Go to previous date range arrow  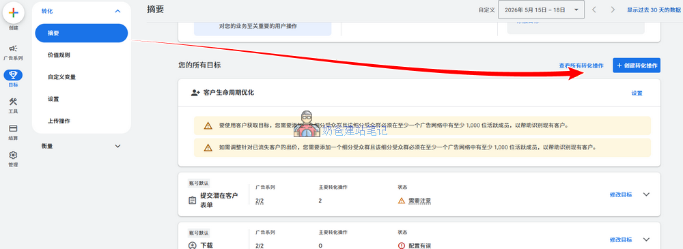pyautogui.click(x=594, y=10)
